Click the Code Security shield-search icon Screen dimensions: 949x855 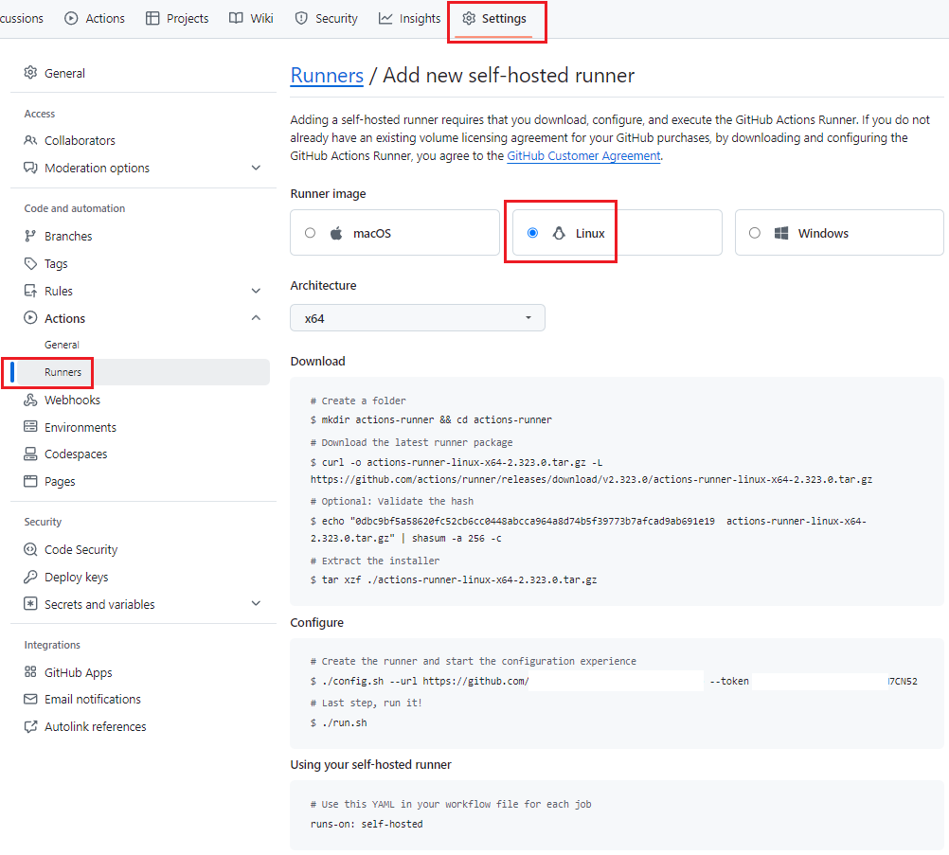(30, 549)
